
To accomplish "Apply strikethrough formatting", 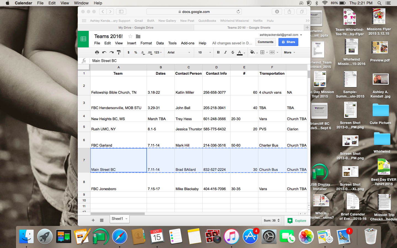I will [233, 52].
